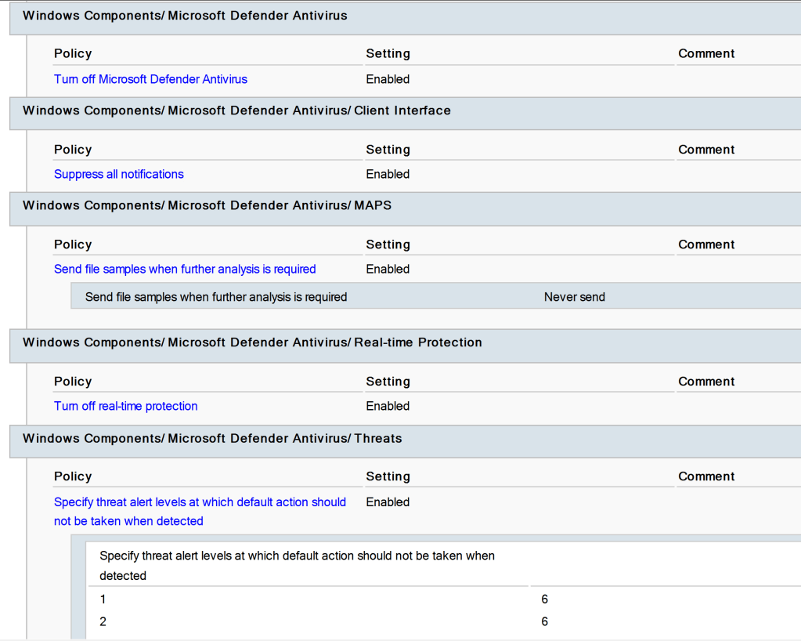This screenshot has height=641, width=801.
Task: Open the Turn off Microsoft Defender Antivirus link
Action: [150, 79]
